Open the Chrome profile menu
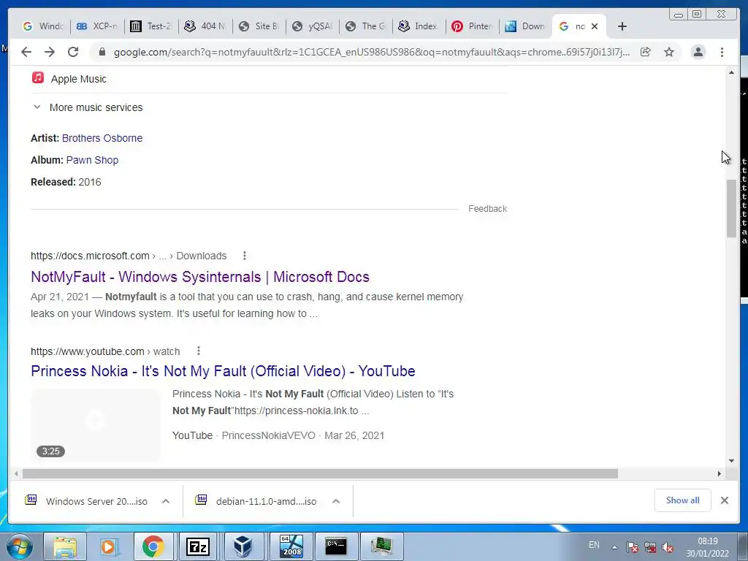This screenshot has width=748, height=561. coord(698,52)
